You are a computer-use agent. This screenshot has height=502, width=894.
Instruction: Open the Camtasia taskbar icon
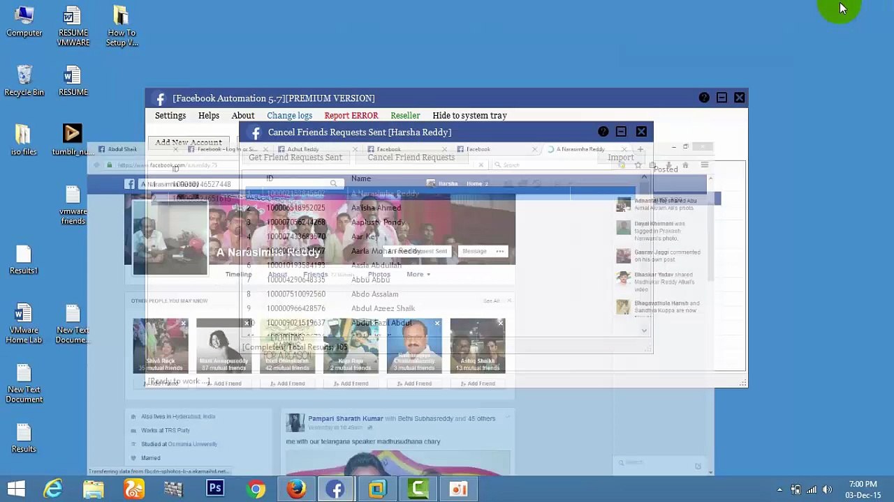[418, 489]
